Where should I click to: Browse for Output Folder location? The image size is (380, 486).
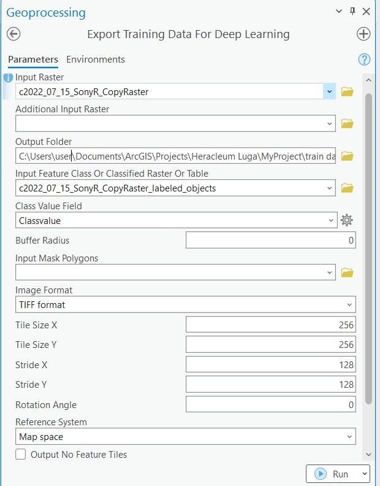(x=348, y=156)
